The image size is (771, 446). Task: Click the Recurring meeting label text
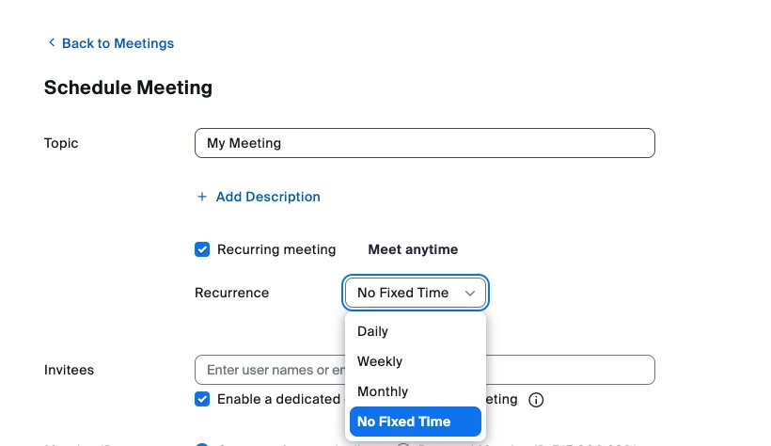point(276,249)
